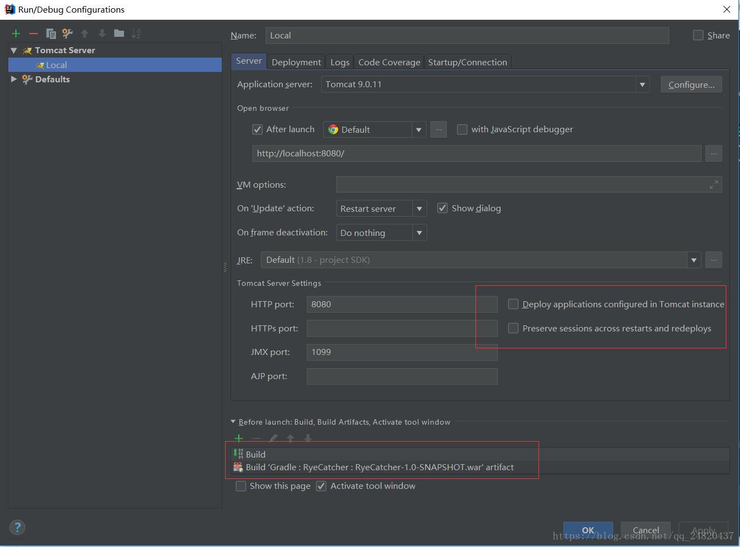The height and width of the screenshot is (547, 740).
Task: Click the Cancel button
Action: pos(646,530)
